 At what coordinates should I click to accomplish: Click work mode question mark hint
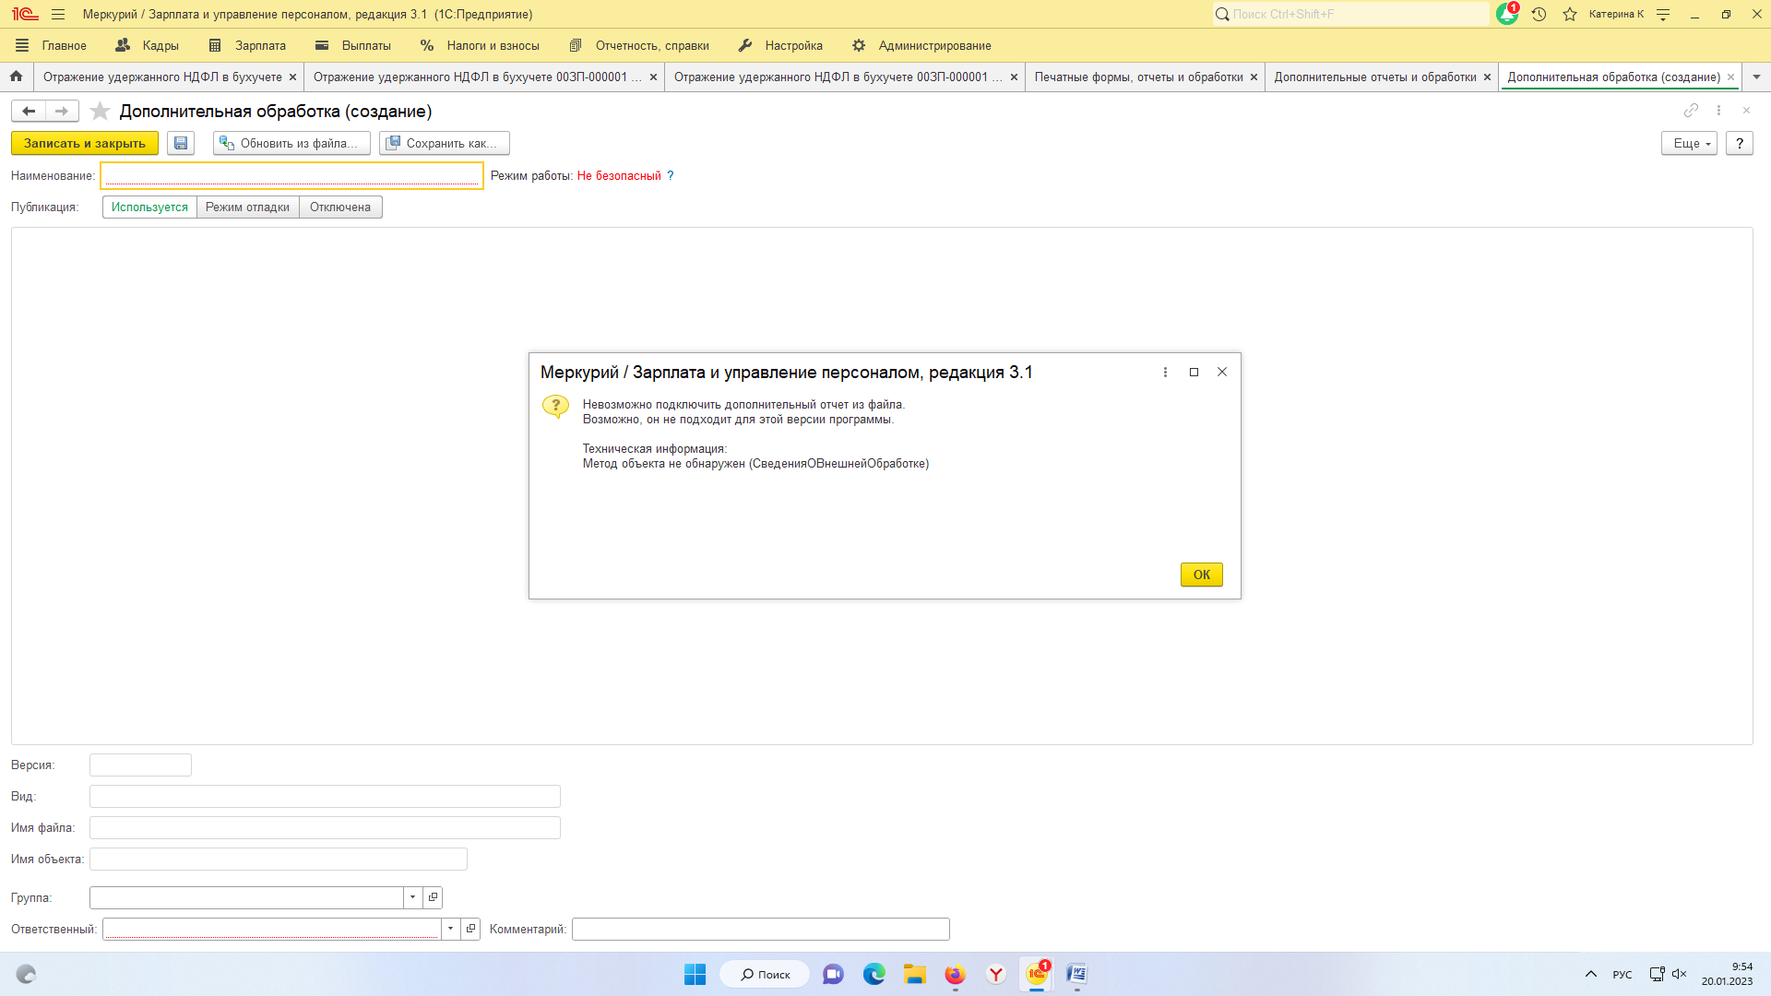(671, 175)
